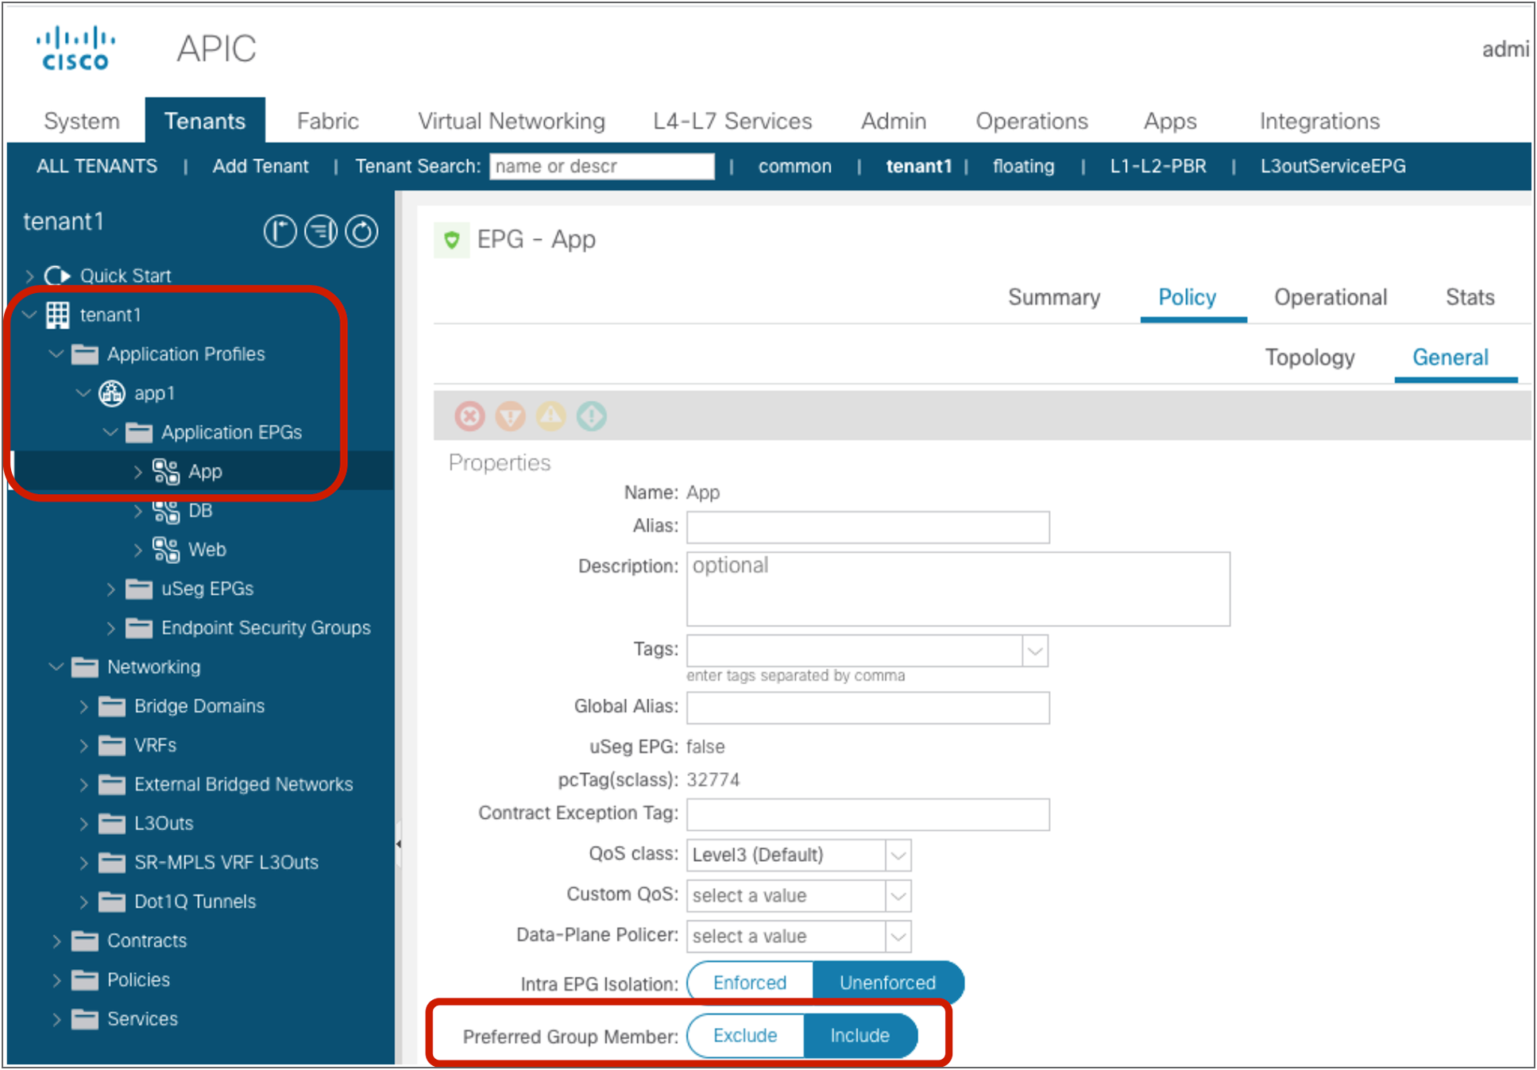Click the uSeg EPGs folder icon
The image size is (1537, 1070).
click(x=139, y=589)
